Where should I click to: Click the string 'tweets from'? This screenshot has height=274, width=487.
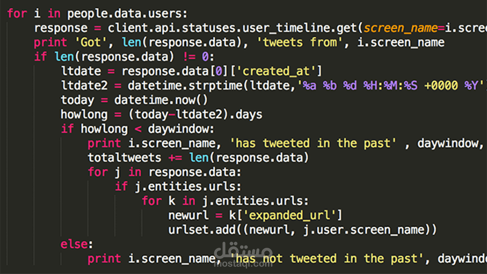[x=300, y=43]
